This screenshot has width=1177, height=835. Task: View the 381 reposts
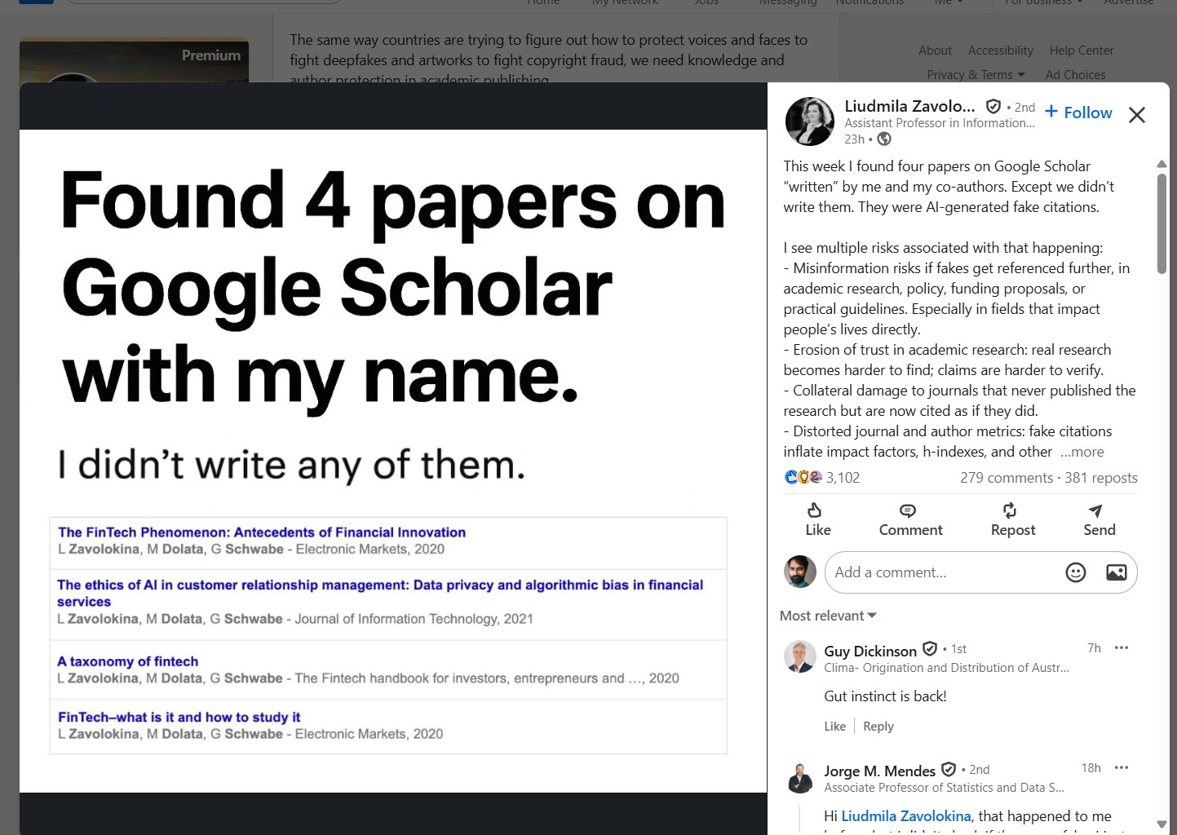pyautogui.click(x=1101, y=478)
